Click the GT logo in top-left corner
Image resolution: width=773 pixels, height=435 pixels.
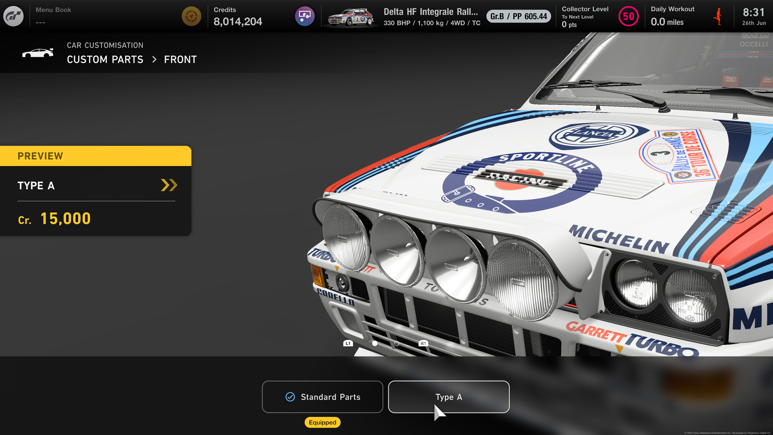(13, 16)
